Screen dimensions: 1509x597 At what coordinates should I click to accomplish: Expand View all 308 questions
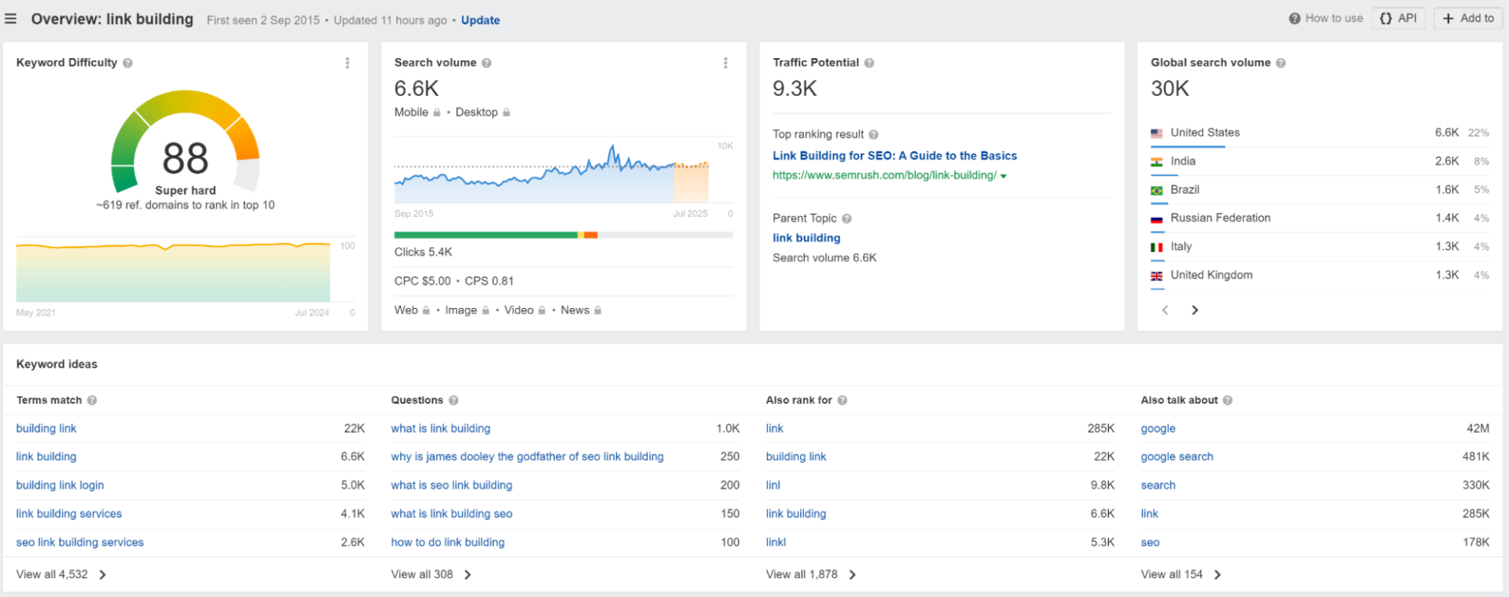tap(431, 575)
